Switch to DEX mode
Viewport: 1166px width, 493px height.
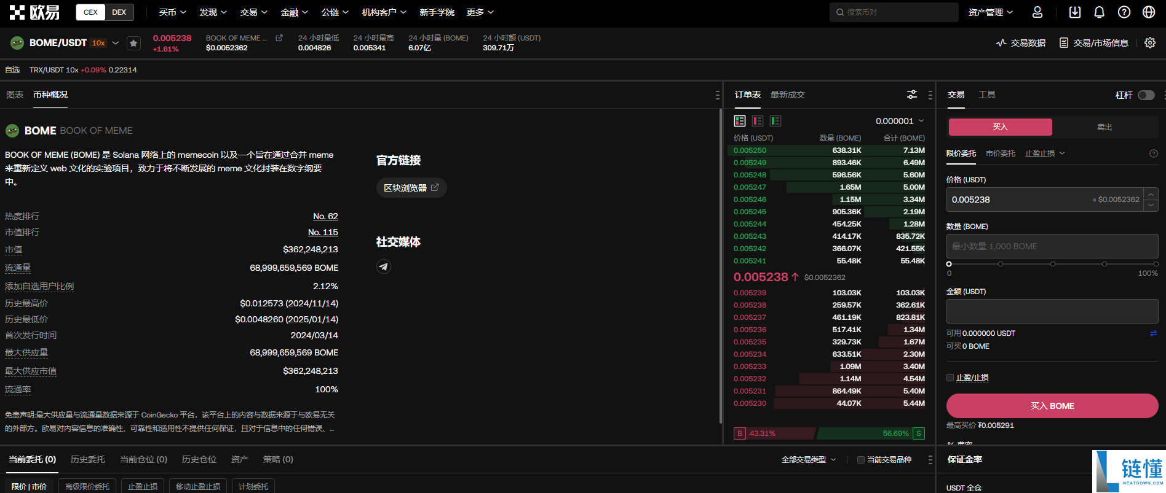[x=119, y=12]
